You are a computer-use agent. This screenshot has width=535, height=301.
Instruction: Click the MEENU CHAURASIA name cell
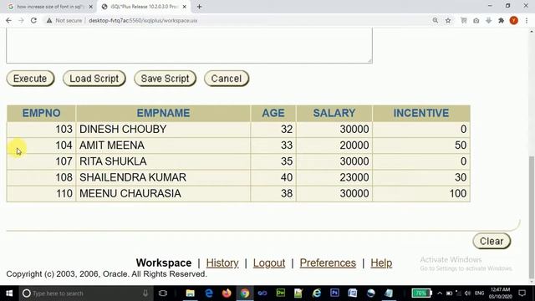pos(164,193)
